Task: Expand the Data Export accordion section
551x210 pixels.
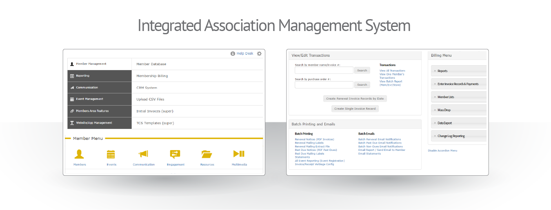Action: pos(458,123)
